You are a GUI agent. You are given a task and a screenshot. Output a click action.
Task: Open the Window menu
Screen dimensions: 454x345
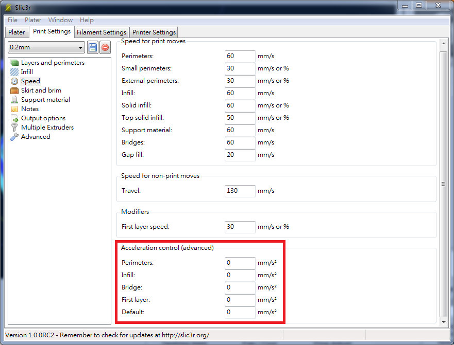60,20
